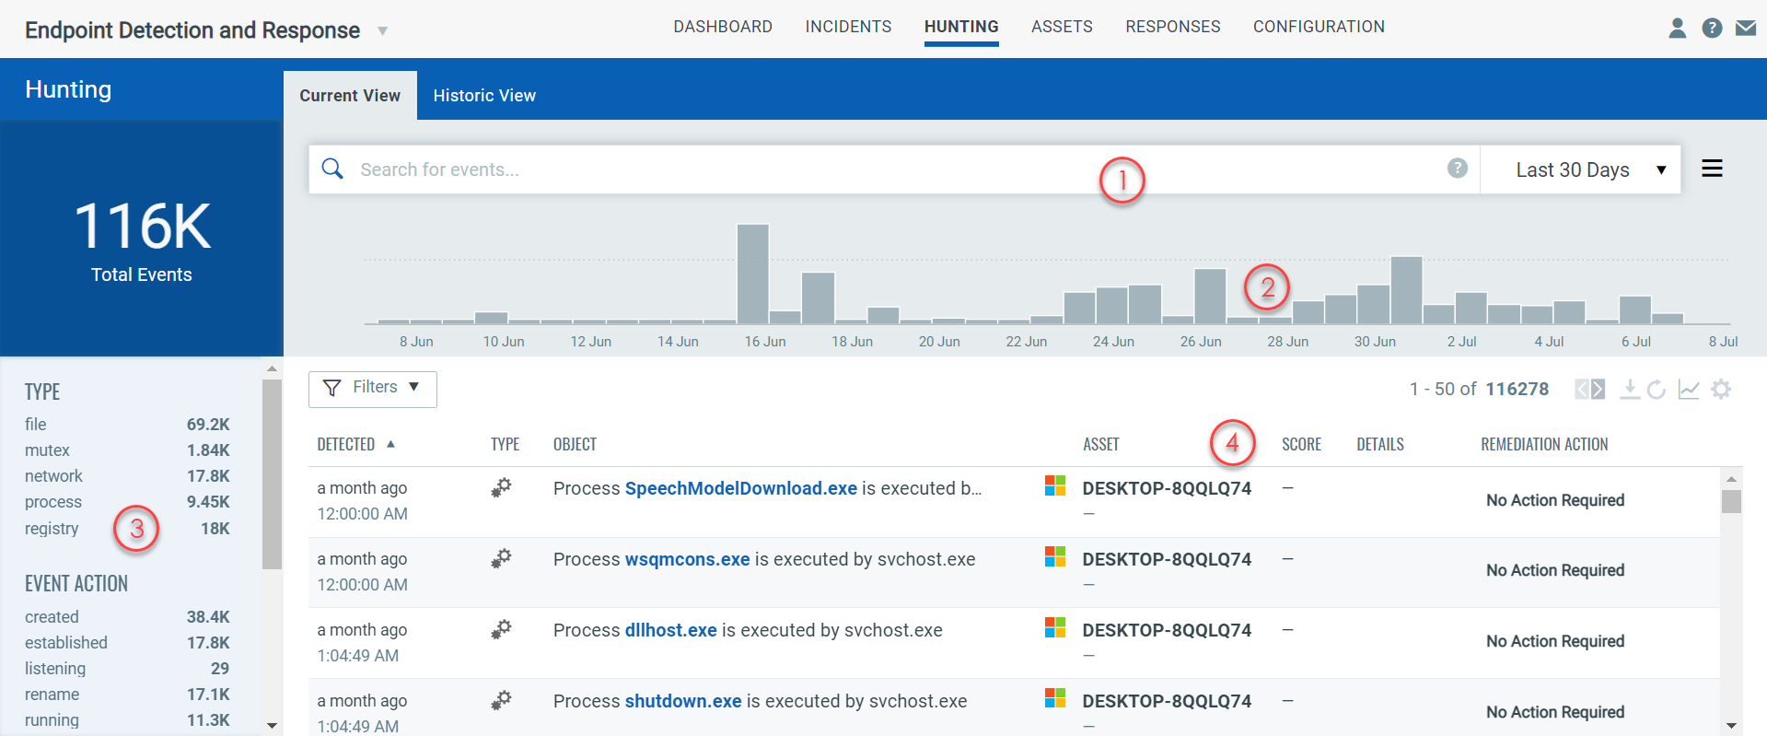The image size is (1767, 736).
Task: Click the 116K Total Events tile
Action: [x=142, y=239]
